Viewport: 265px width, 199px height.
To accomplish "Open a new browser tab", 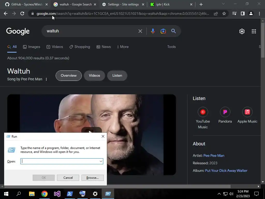I will (201, 4).
